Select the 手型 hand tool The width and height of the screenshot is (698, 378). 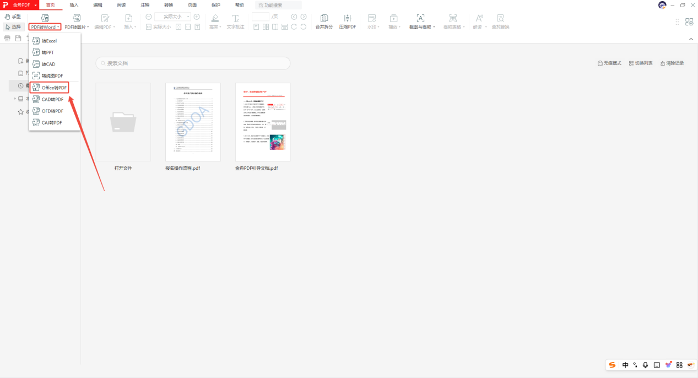pyautogui.click(x=13, y=17)
